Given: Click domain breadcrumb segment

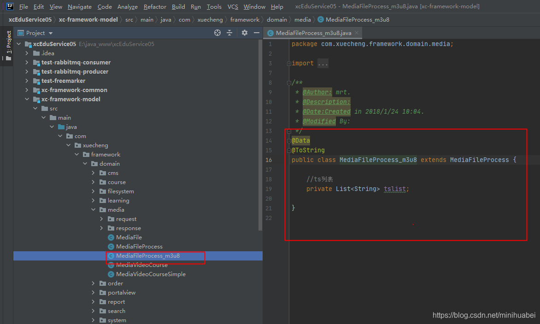Looking at the screenshot, I should (277, 20).
